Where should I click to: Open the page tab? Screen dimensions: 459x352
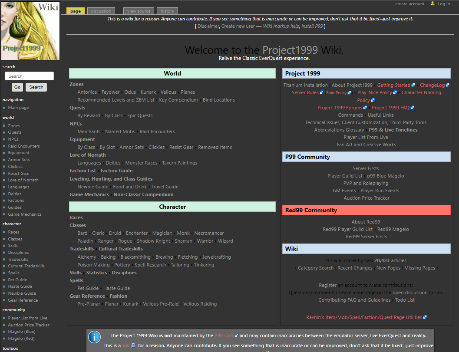76,11
